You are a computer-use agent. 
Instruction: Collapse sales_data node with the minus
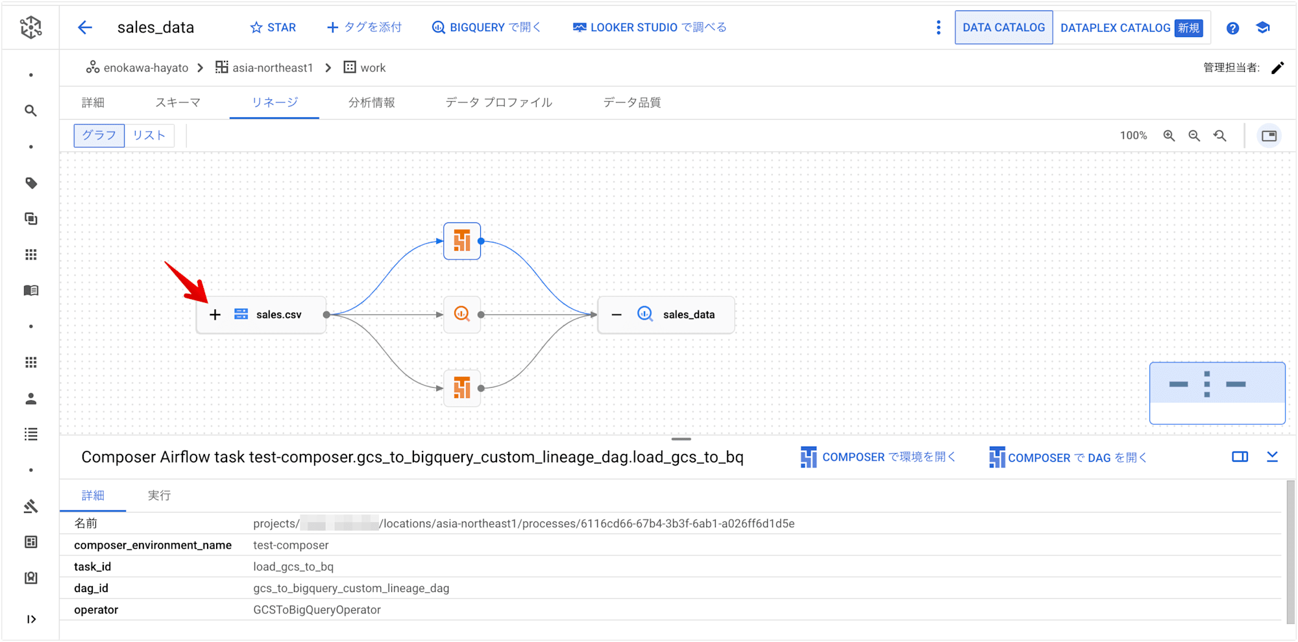tap(617, 315)
